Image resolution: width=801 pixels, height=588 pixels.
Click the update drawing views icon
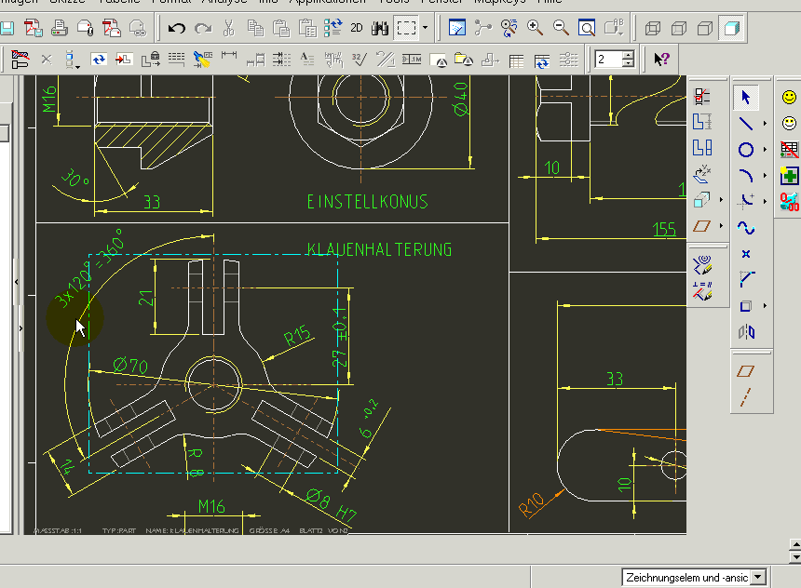click(99, 60)
